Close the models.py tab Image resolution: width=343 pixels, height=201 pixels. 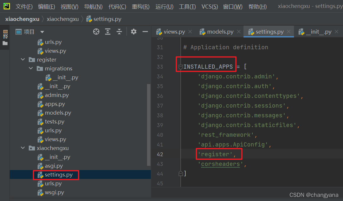(239, 32)
